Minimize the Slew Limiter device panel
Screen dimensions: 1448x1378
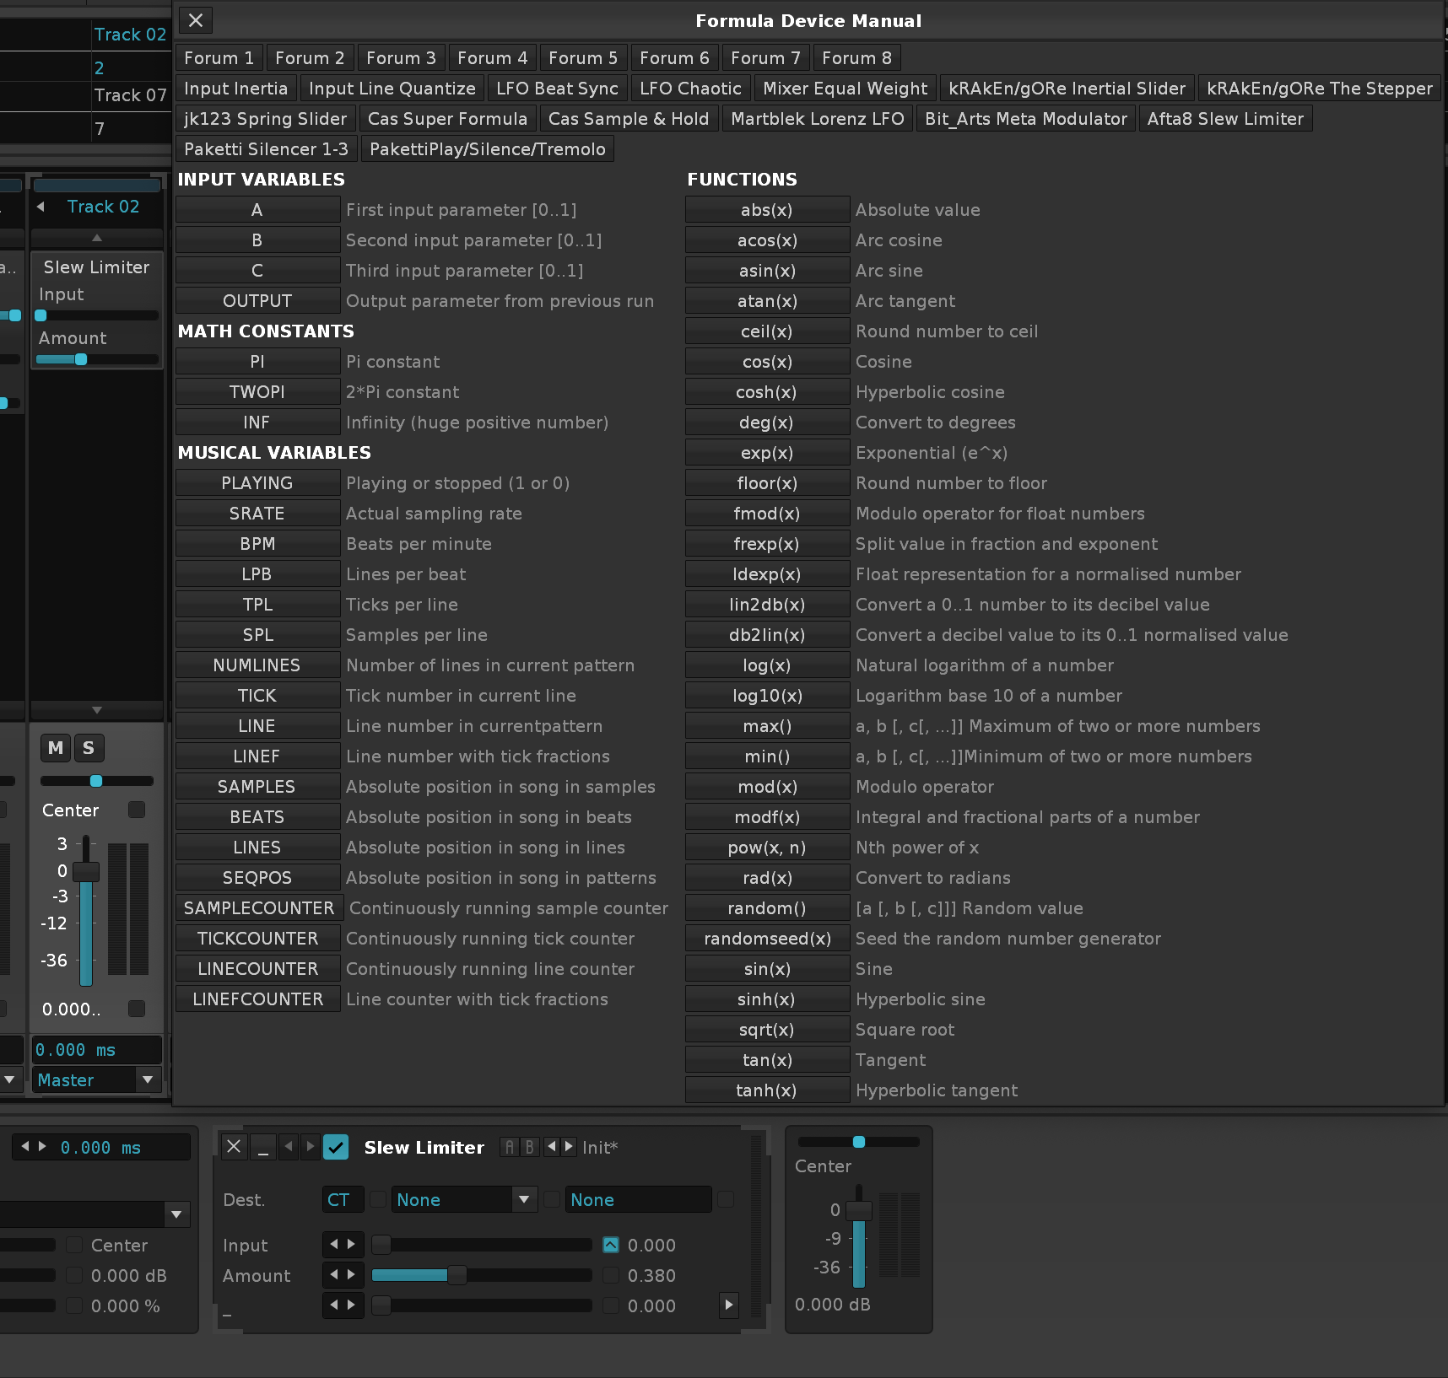pos(263,1147)
